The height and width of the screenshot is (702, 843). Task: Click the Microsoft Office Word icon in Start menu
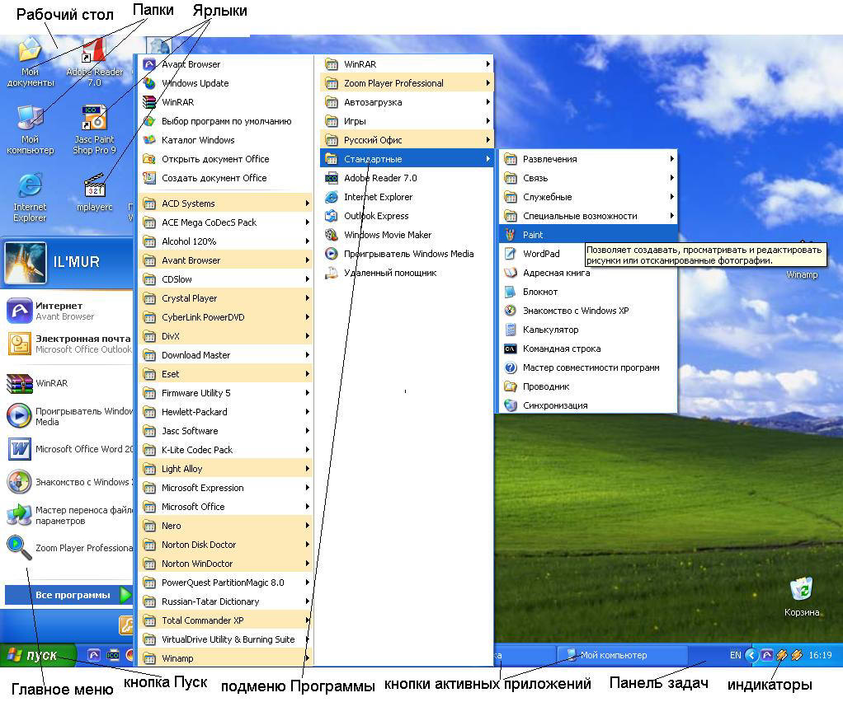(19, 449)
